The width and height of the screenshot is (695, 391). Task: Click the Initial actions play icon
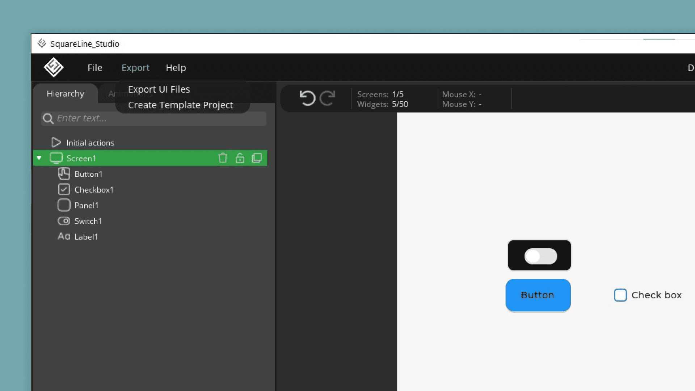pyautogui.click(x=56, y=142)
